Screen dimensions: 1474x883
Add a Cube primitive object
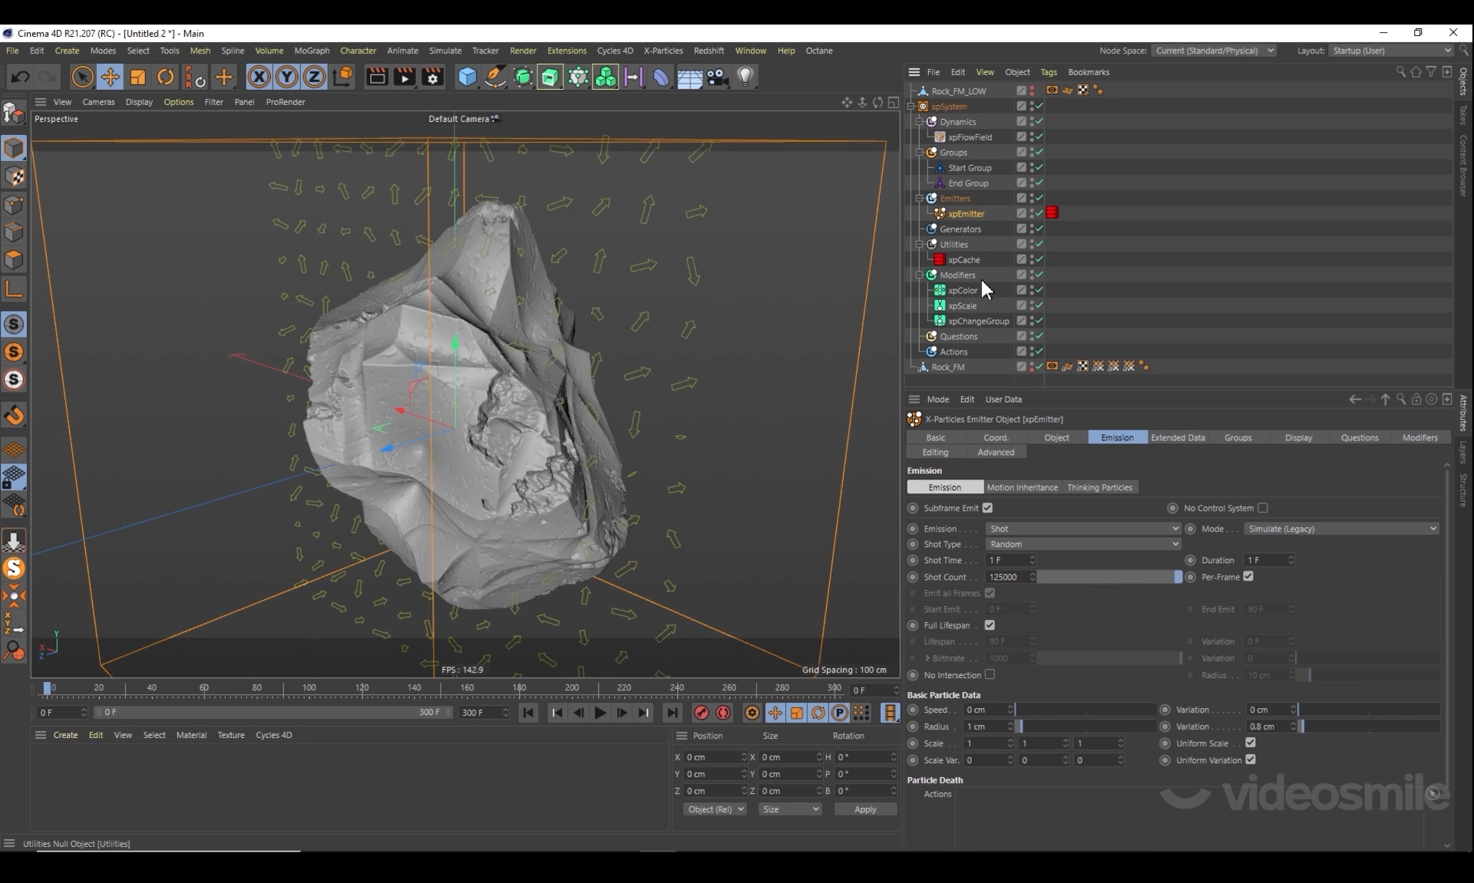tap(467, 77)
